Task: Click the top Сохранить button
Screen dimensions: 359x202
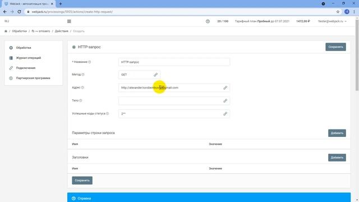Action: [335, 47]
